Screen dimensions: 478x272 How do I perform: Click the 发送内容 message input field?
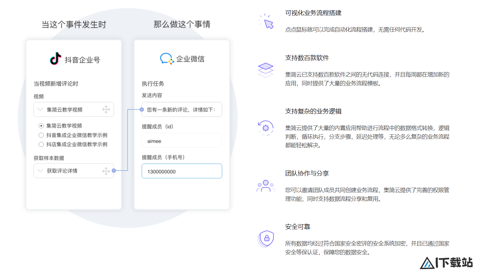click(182, 109)
